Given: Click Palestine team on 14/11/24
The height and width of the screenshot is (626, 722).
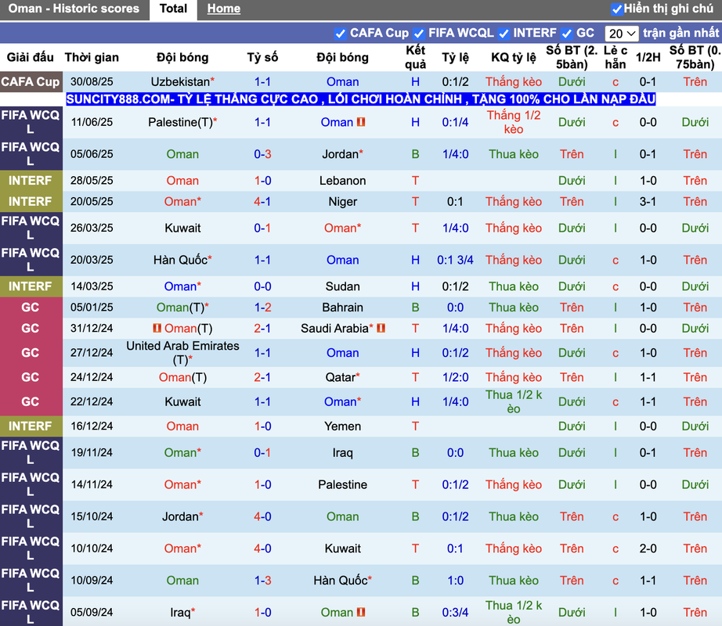Looking at the screenshot, I should (x=342, y=485).
